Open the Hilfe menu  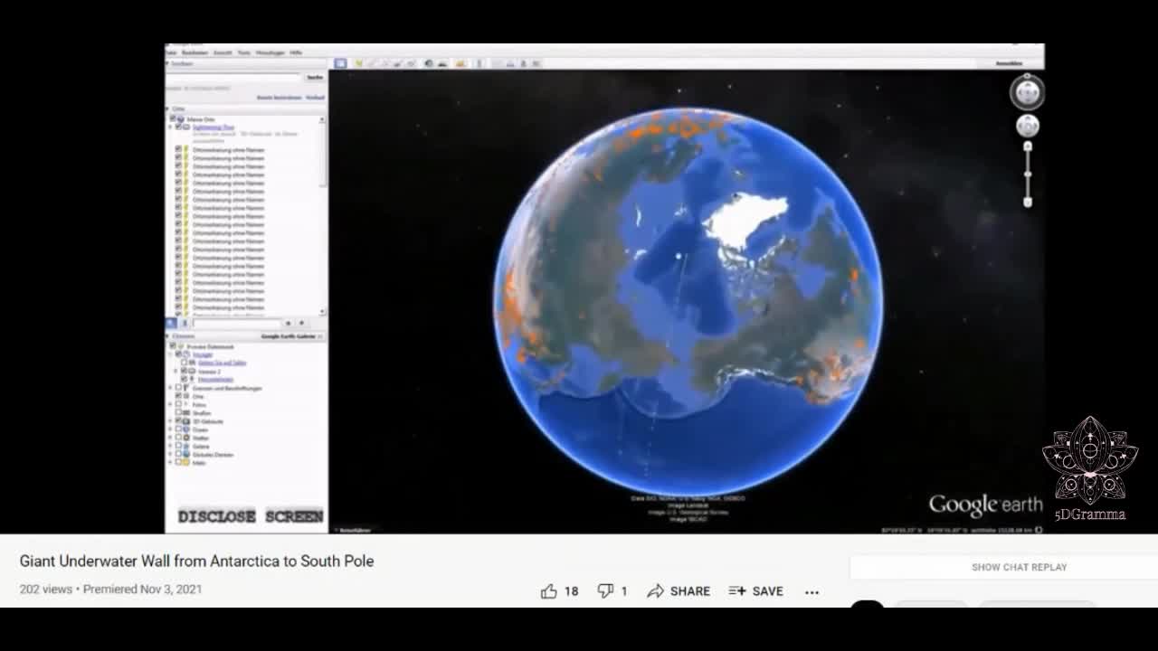(x=296, y=52)
